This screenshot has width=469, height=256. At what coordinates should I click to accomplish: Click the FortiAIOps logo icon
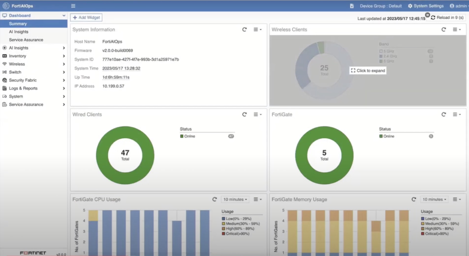6,6
